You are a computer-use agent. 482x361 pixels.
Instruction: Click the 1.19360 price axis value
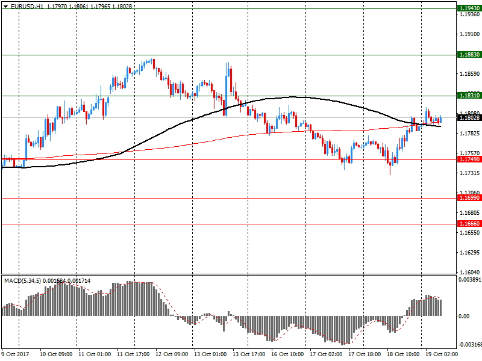click(x=470, y=14)
